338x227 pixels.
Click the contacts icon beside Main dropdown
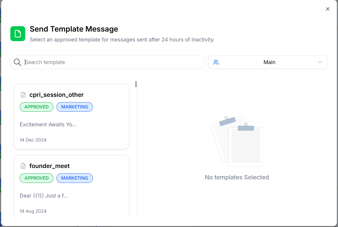coord(216,62)
